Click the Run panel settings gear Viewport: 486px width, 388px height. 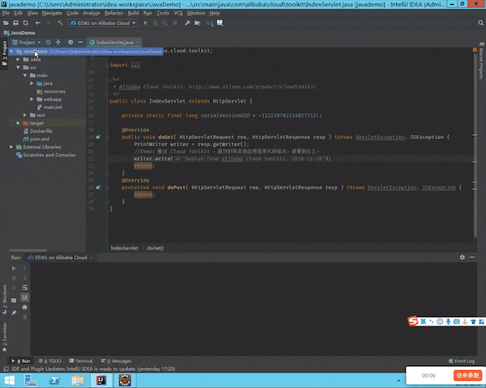(x=463, y=257)
